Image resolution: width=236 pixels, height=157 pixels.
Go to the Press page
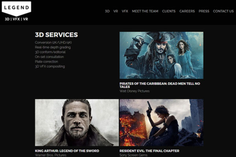pyautogui.click(x=204, y=11)
